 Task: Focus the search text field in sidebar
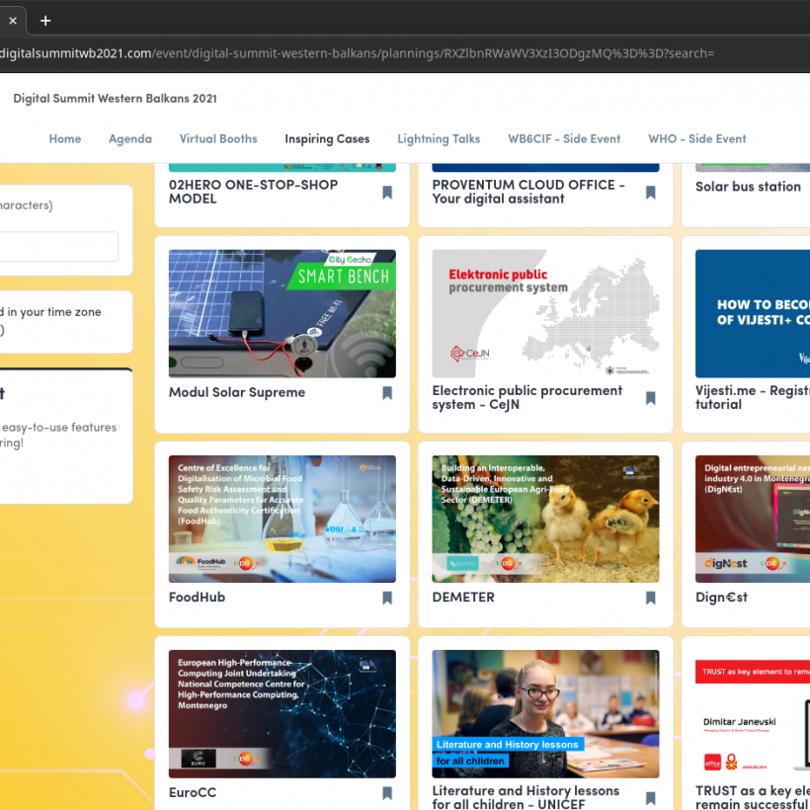[x=58, y=246]
